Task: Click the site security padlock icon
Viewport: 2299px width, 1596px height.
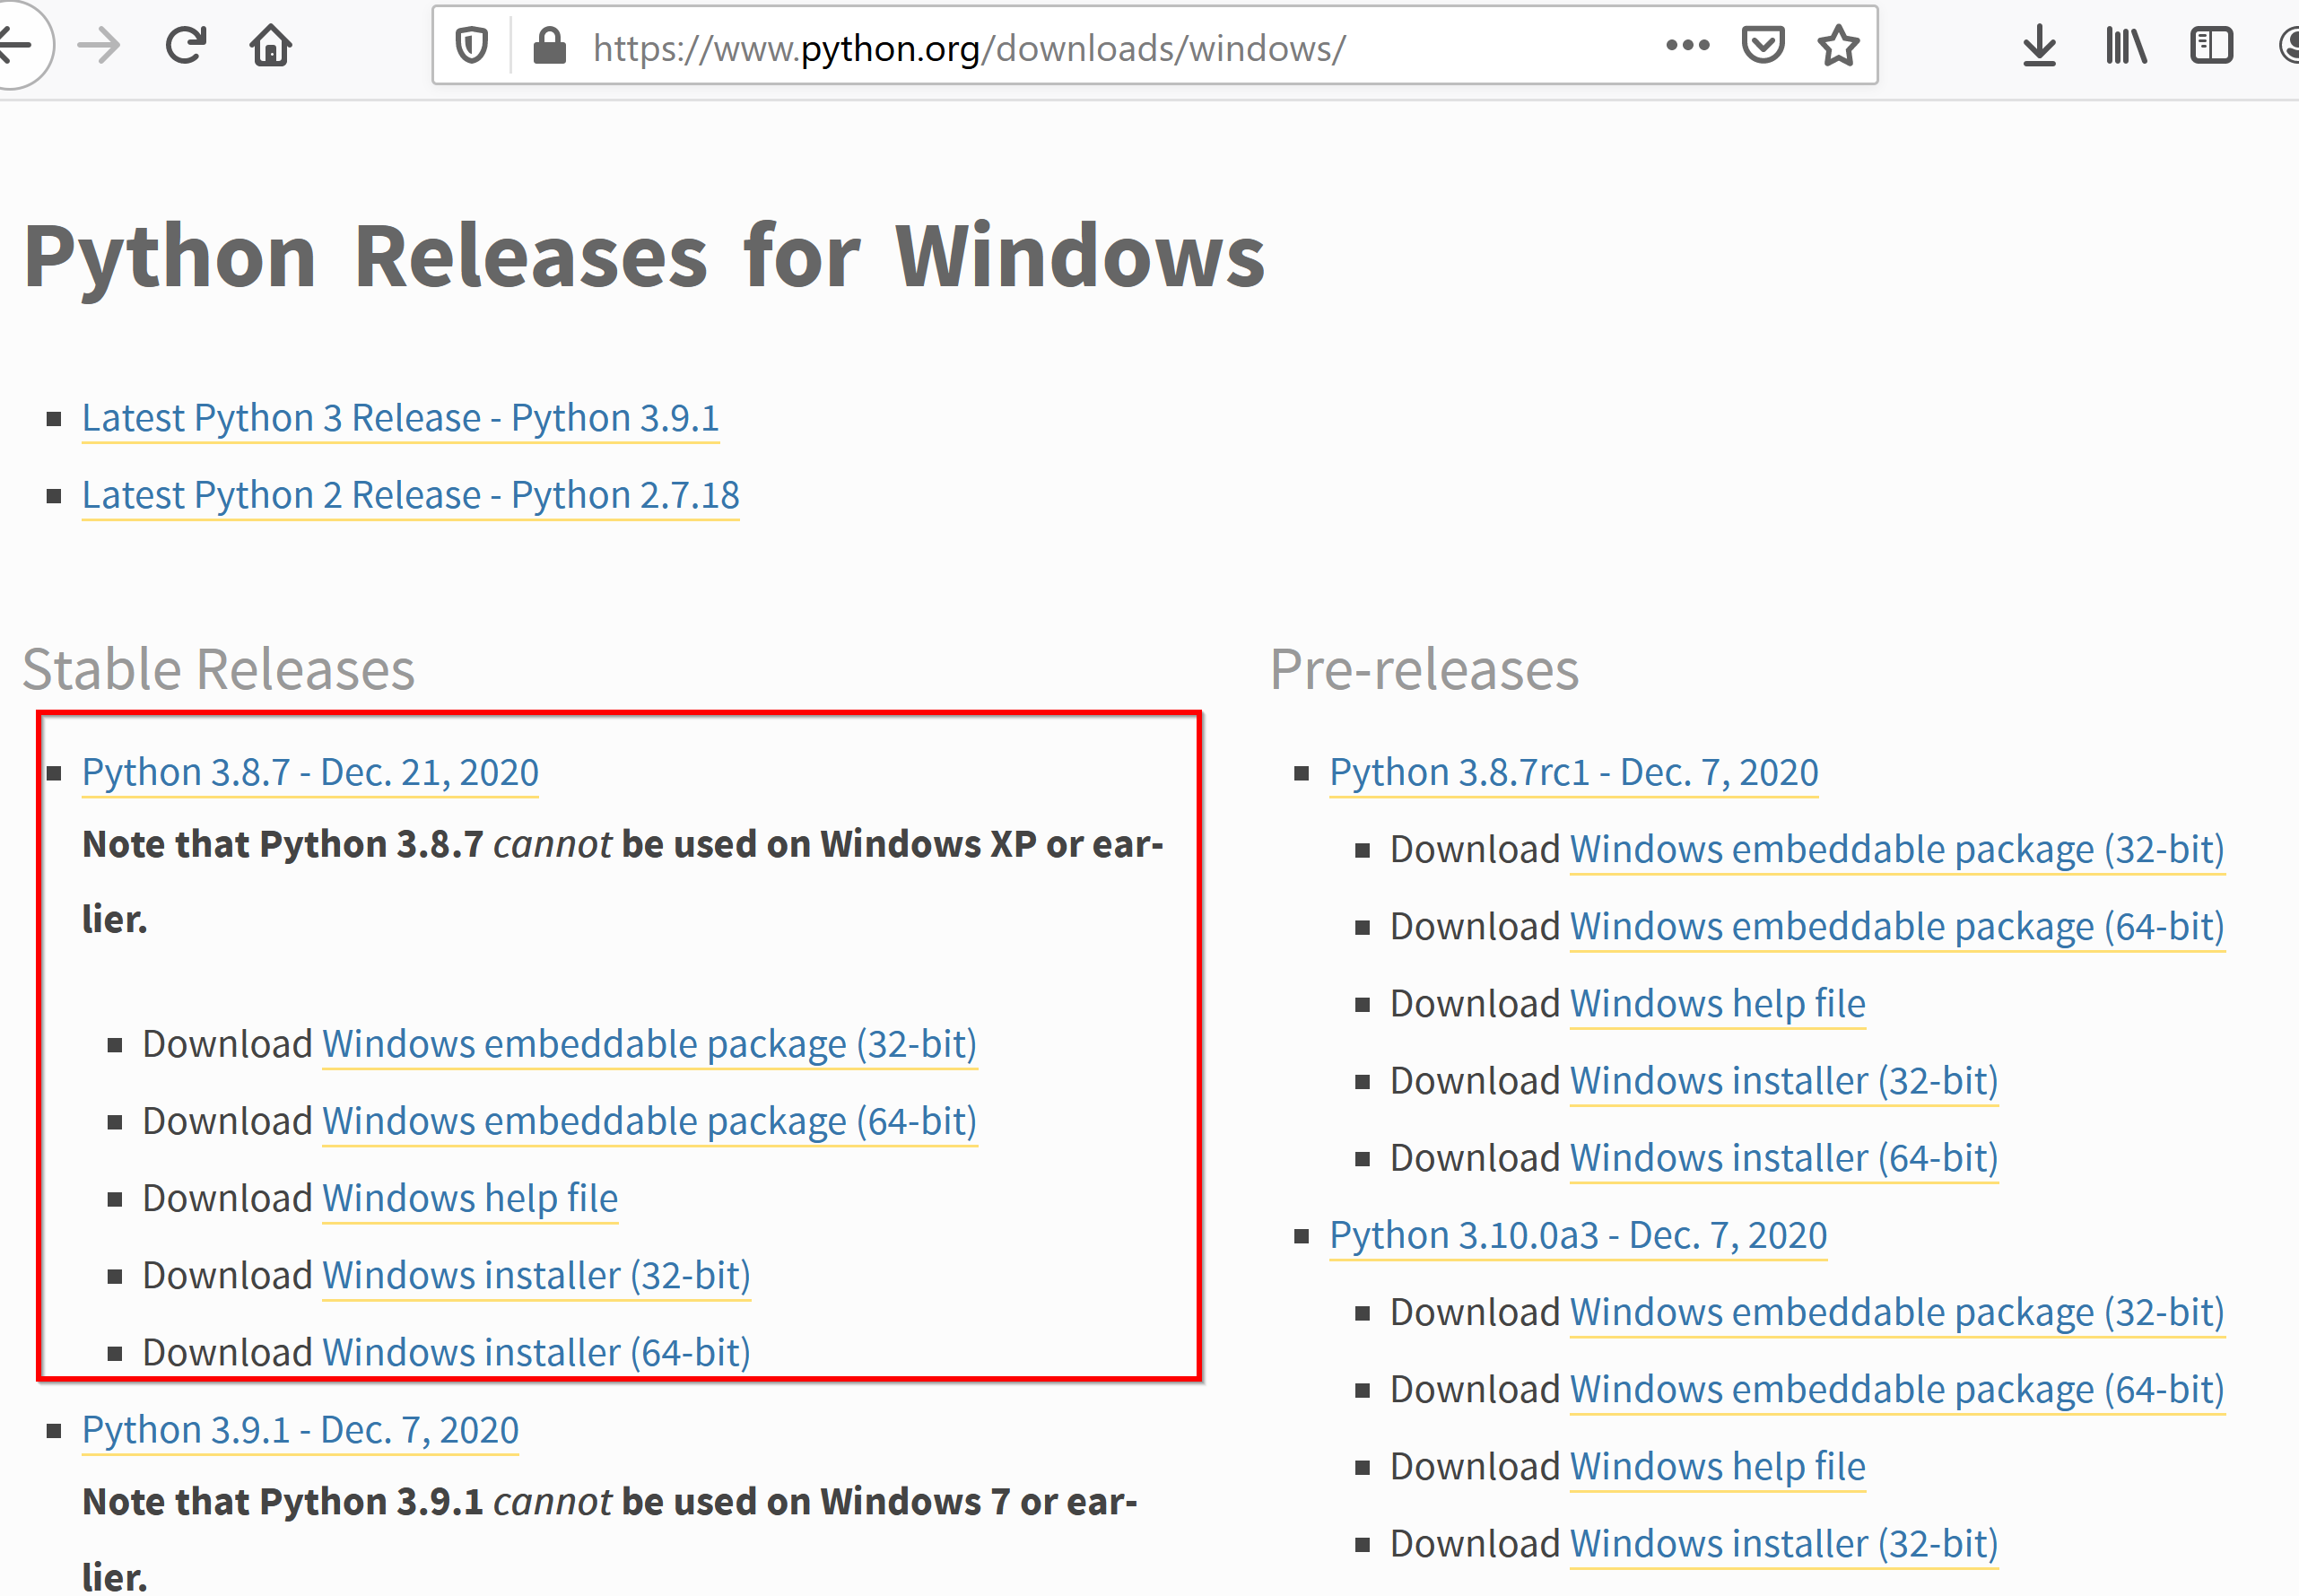Action: [550, 46]
